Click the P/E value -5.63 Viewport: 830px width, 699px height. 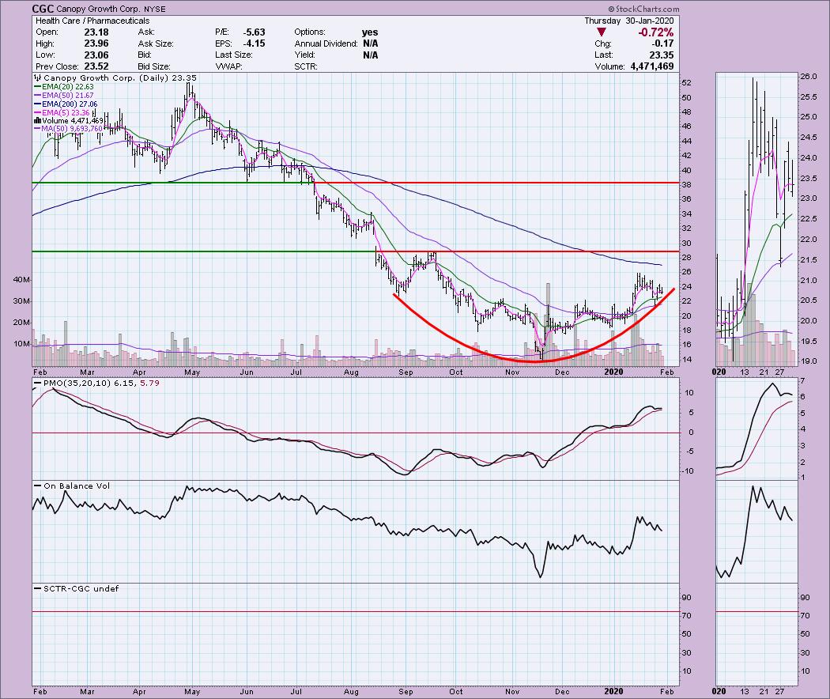point(254,32)
